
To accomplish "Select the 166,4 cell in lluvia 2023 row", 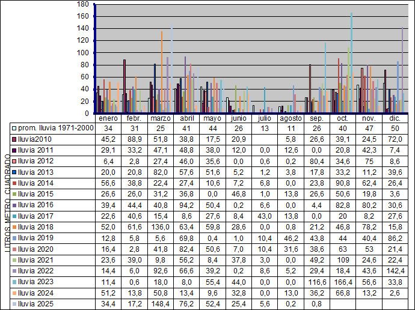I will tap(343, 282).
